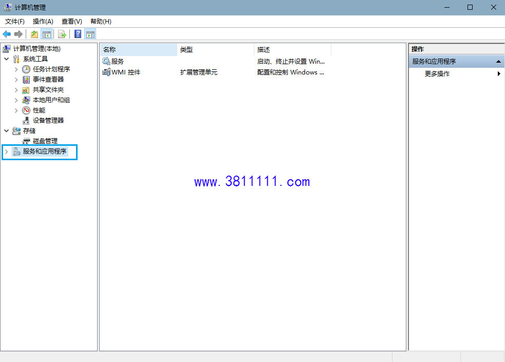The image size is (505, 362).
Task: Click the 存储 storage icon
Action: coord(16,131)
